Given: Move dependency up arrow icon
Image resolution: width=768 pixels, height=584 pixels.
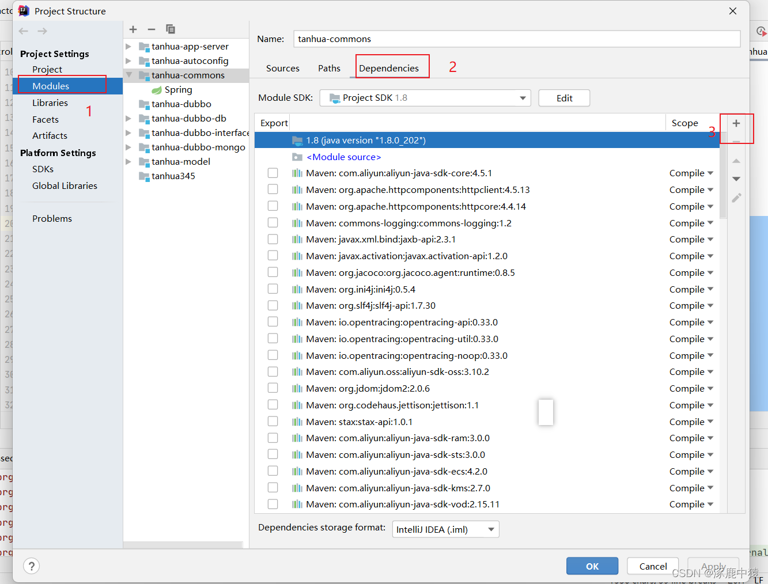Looking at the screenshot, I should 736,161.
